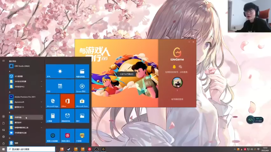Open Documents icon in Start menu rail
Image resolution: width=271 pixels, height=152 pixels.
tap(3, 123)
